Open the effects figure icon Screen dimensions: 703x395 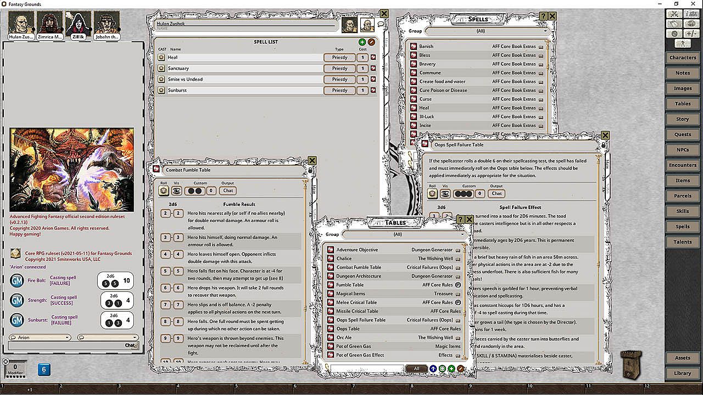pos(683,44)
